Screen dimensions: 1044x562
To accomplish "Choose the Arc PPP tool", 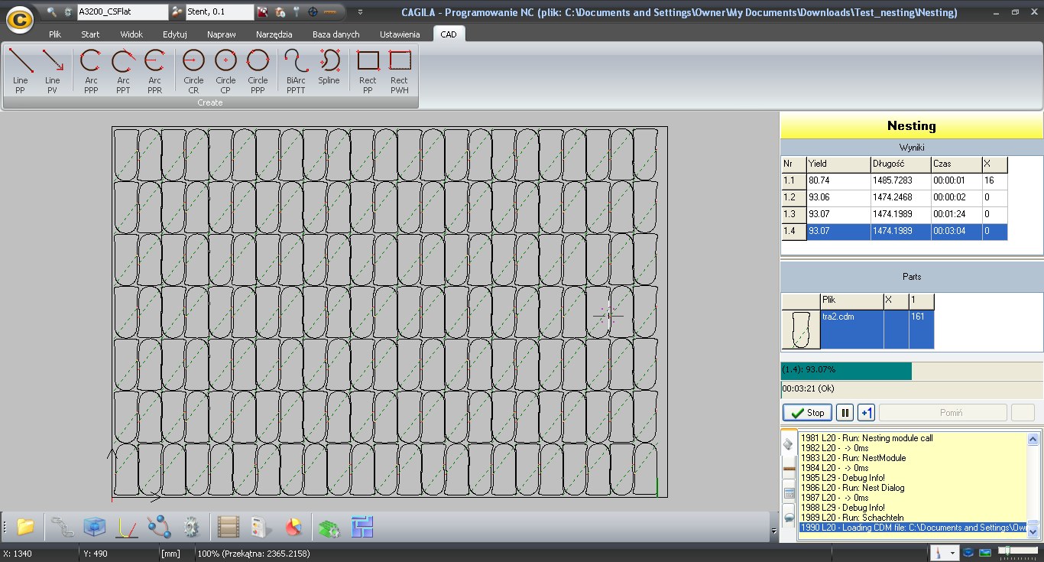I will pos(91,71).
